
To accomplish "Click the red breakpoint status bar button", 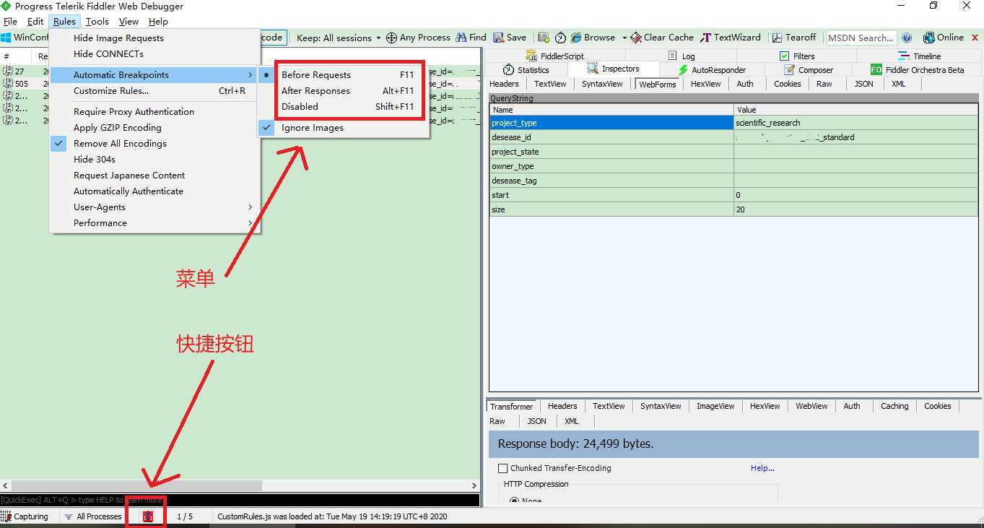I will pyautogui.click(x=148, y=516).
